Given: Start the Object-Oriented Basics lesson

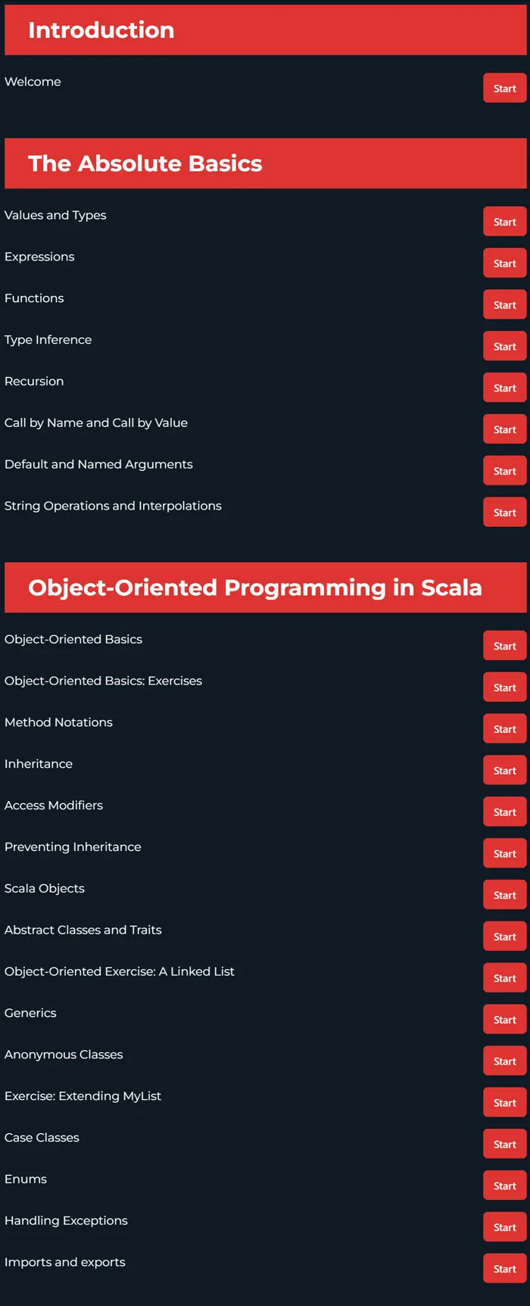Looking at the screenshot, I should point(504,647).
